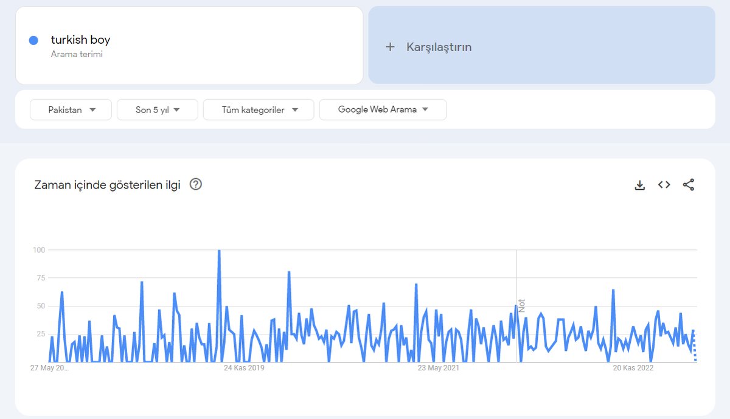Click the blue legend dot for turkish boy
Image resolution: width=730 pixels, height=419 pixels.
point(33,40)
